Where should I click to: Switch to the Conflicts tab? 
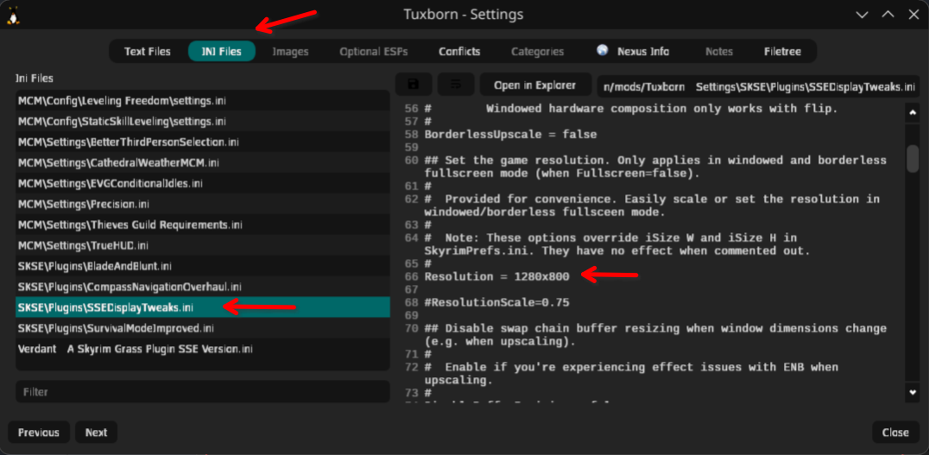(459, 52)
